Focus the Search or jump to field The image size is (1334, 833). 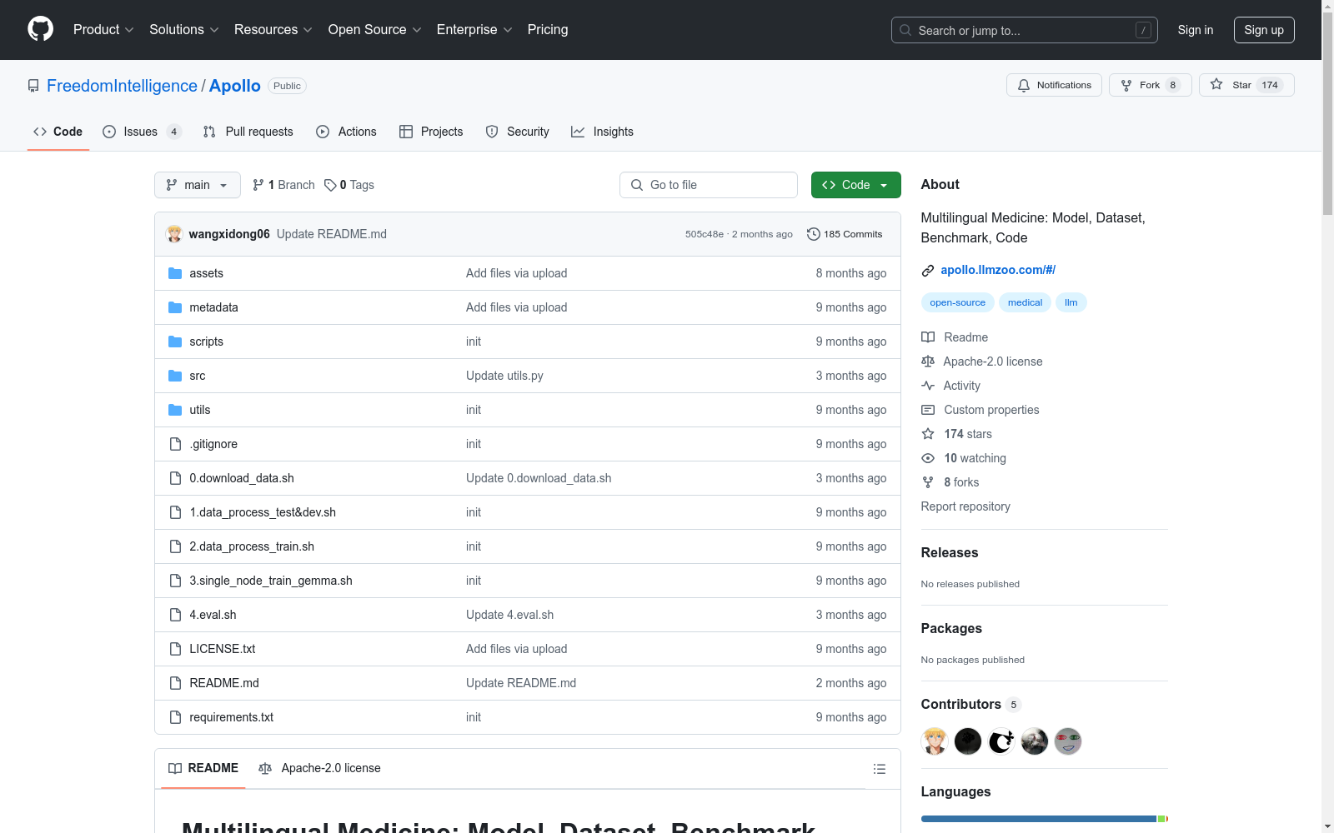pyautogui.click(x=1025, y=30)
